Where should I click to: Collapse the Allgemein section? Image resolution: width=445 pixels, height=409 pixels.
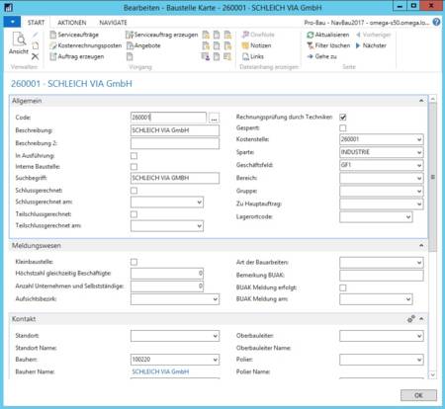pyautogui.click(x=421, y=101)
